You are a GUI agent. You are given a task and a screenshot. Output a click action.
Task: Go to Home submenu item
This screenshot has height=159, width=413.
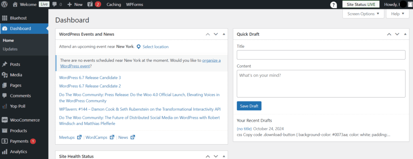click(8, 41)
